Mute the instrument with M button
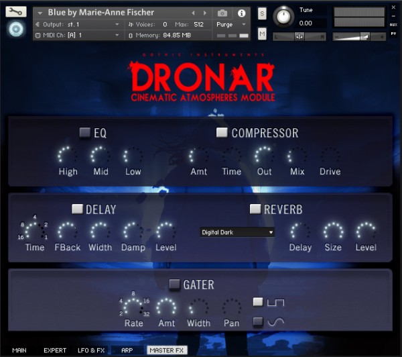This screenshot has height=357, width=402. pos(262,34)
